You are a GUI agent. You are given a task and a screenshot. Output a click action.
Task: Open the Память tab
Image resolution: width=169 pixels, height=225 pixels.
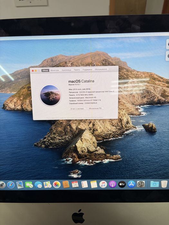pyautogui.click(x=77, y=70)
